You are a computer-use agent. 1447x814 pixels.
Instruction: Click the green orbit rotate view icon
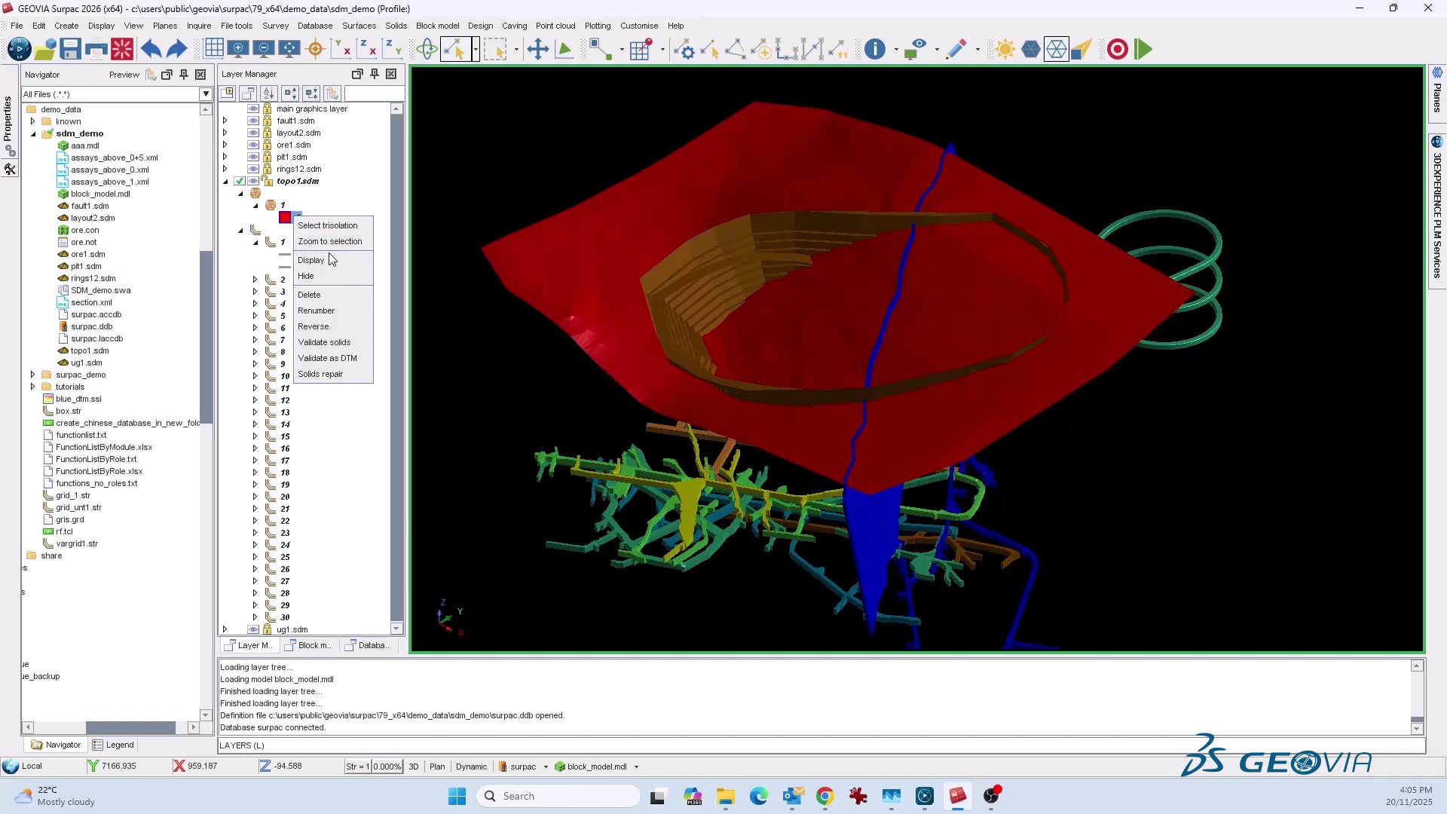click(x=427, y=50)
